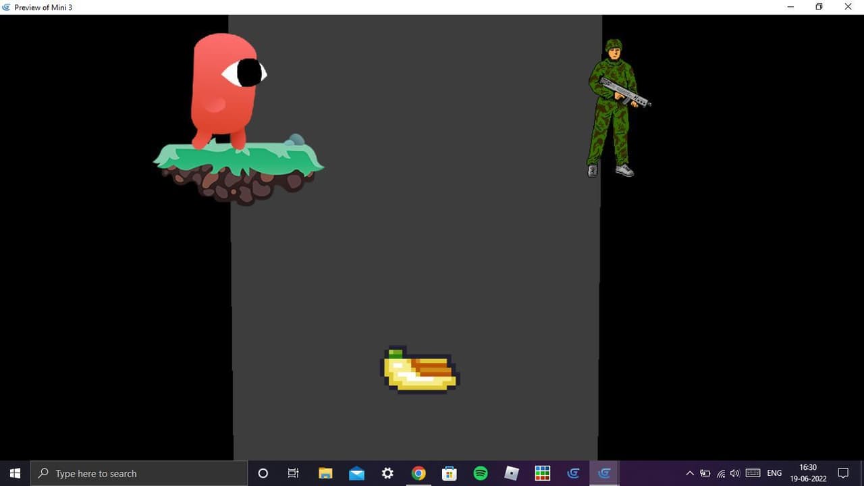Launch Google Chrome from the taskbar

pos(418,473)
